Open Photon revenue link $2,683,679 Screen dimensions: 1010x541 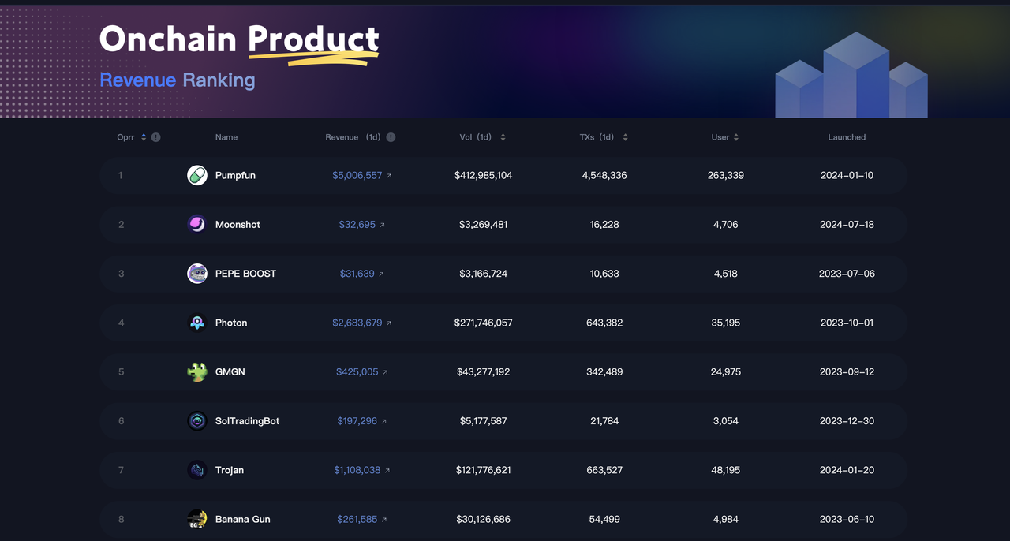357,323
